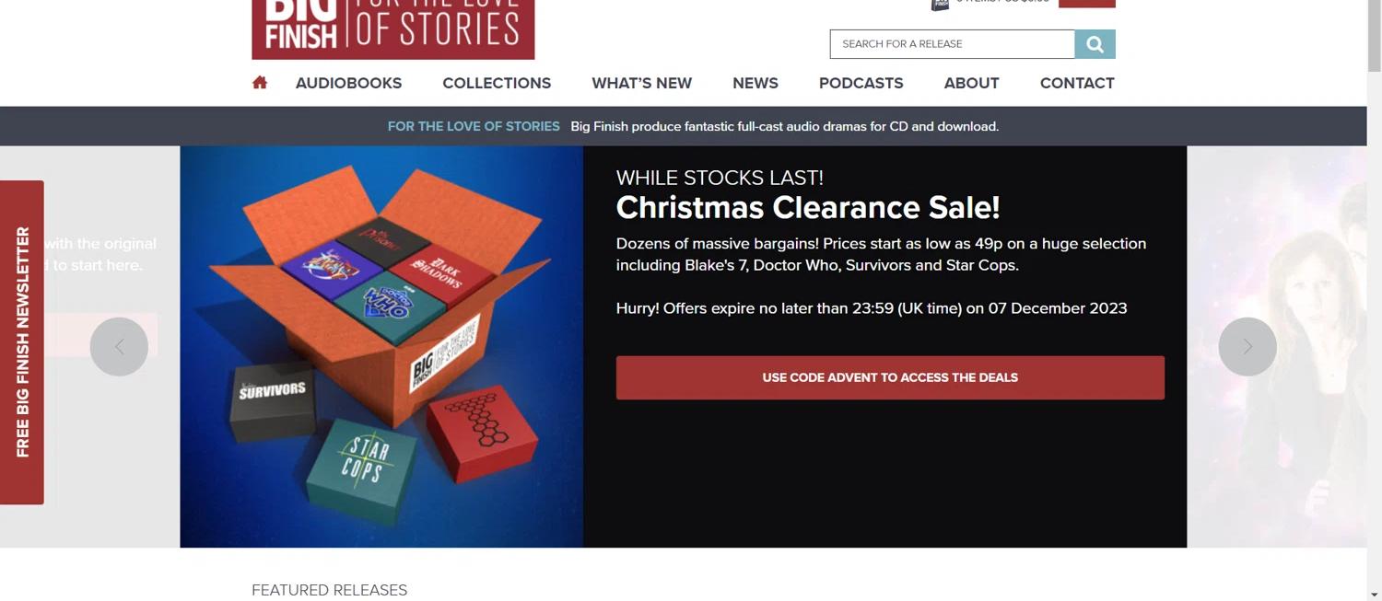Click Use Code Advent to access deals

pos(890,377)
